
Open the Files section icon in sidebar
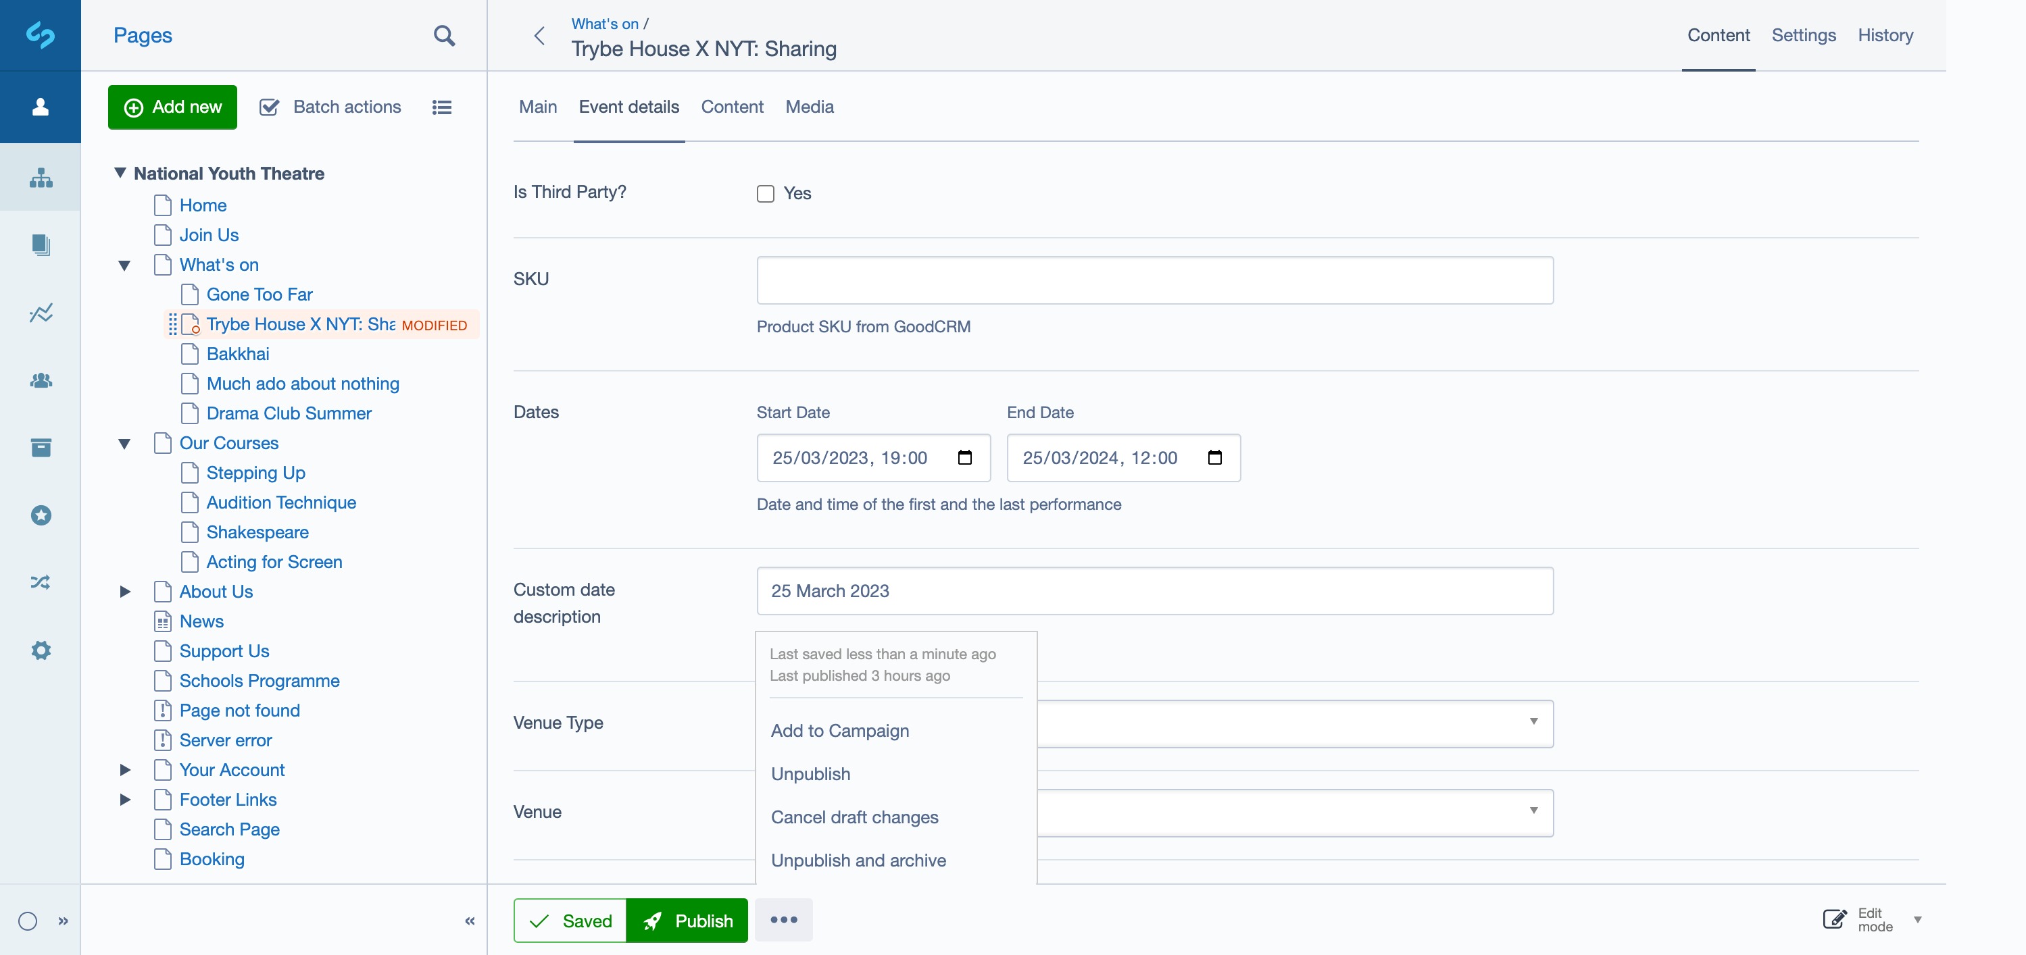(41, 245)
